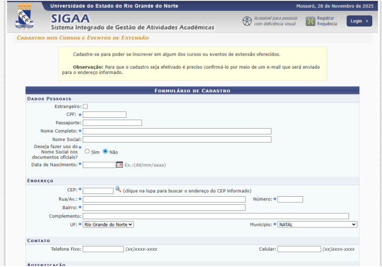Click the SIGAA title text
This screenshot has width=382, height=267.
(x=70, y=18)
